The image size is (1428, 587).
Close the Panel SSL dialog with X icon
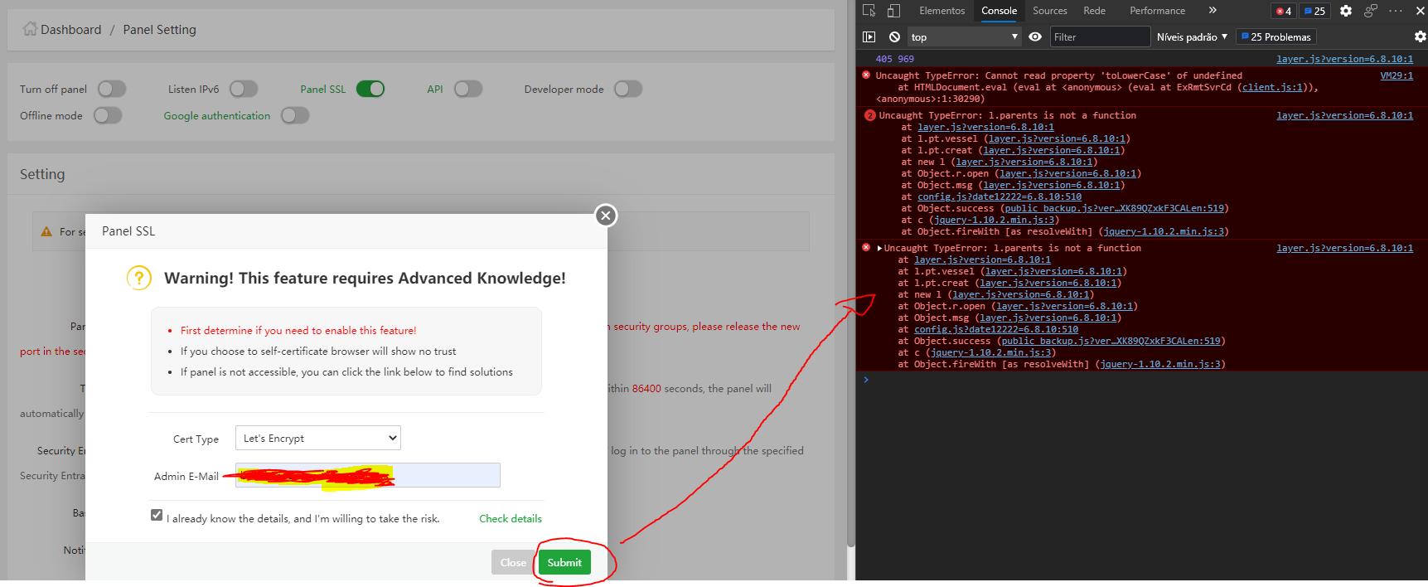click(x=606, y=216)
